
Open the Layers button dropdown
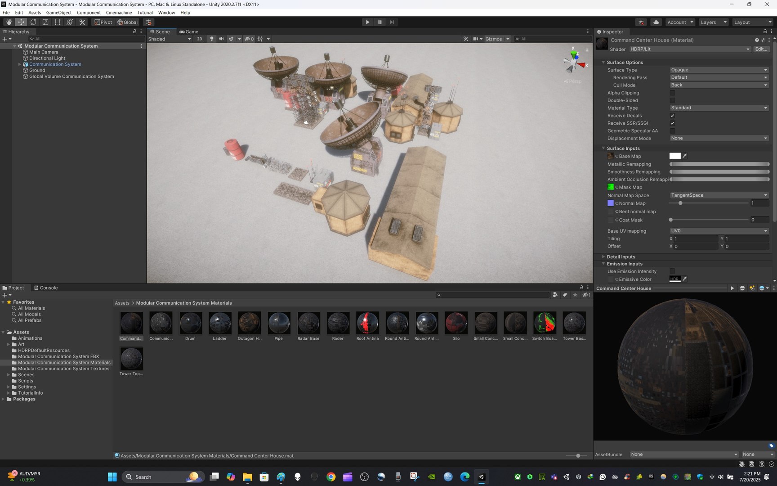713,22
